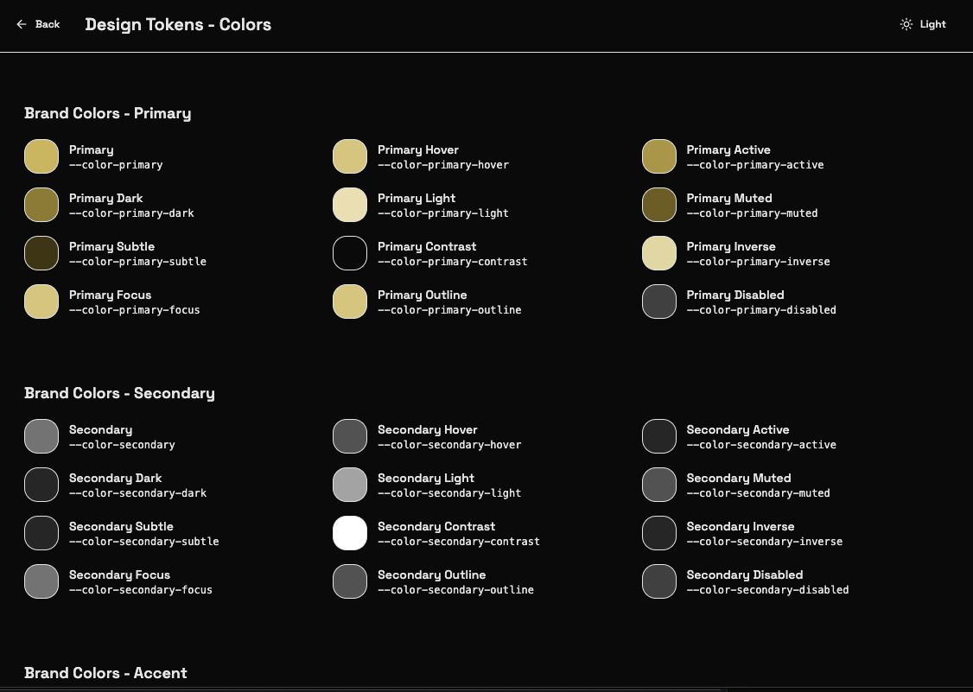Click the Secondary Focus color circle
973x692 pixels.
41,581
